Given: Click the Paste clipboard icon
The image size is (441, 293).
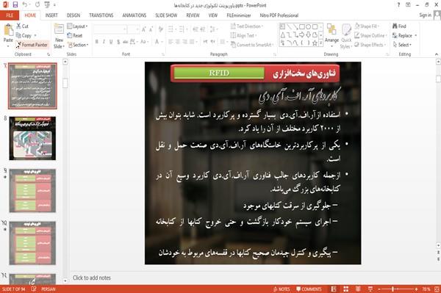Looking at the screenshot, I should tap(8, 30).
